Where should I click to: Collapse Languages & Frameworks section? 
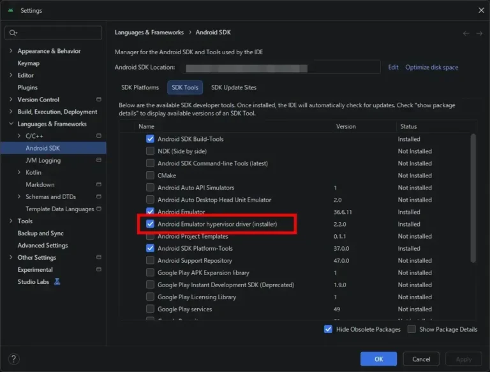click(11, 124)
